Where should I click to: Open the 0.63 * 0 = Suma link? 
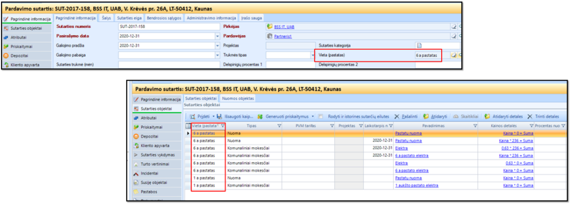[x=520, y=163]
